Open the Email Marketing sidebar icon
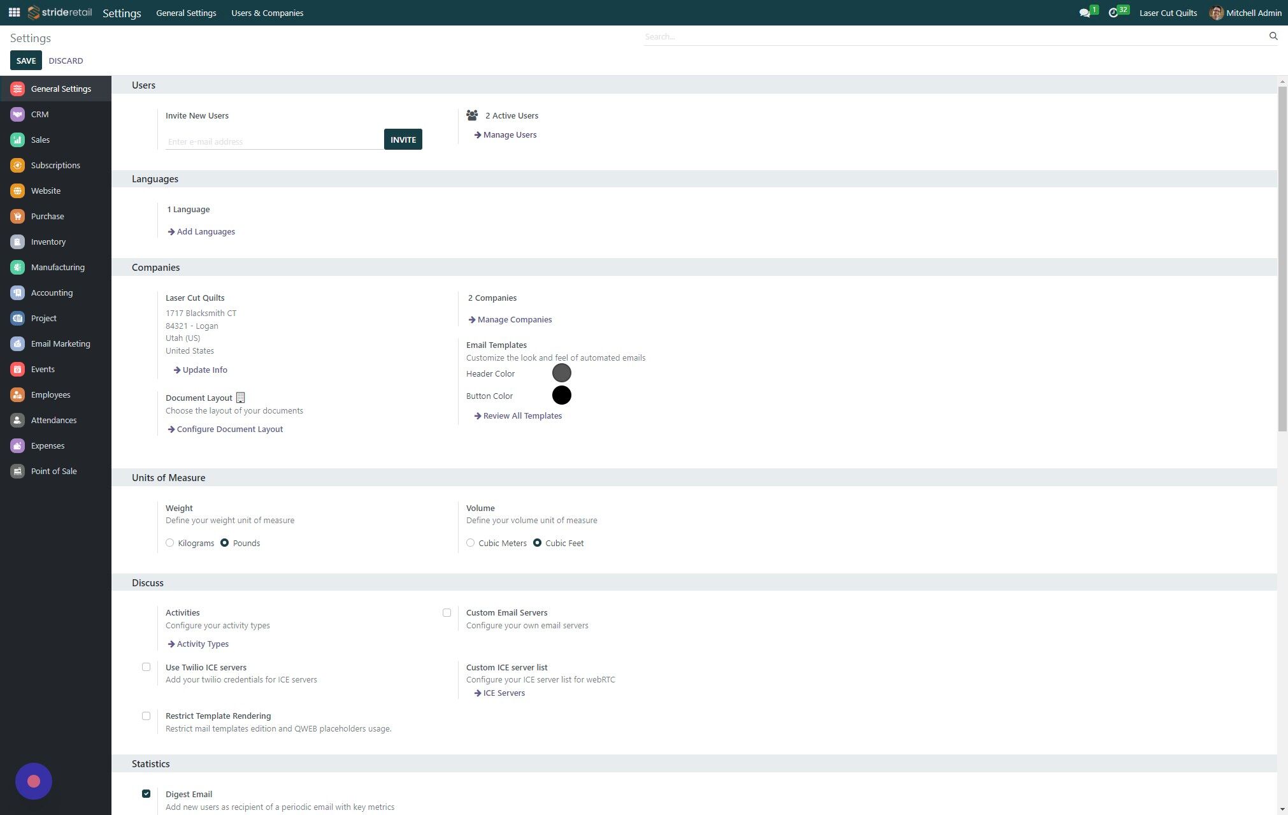This screenshot has height=815, width=1288. [18, 344]
